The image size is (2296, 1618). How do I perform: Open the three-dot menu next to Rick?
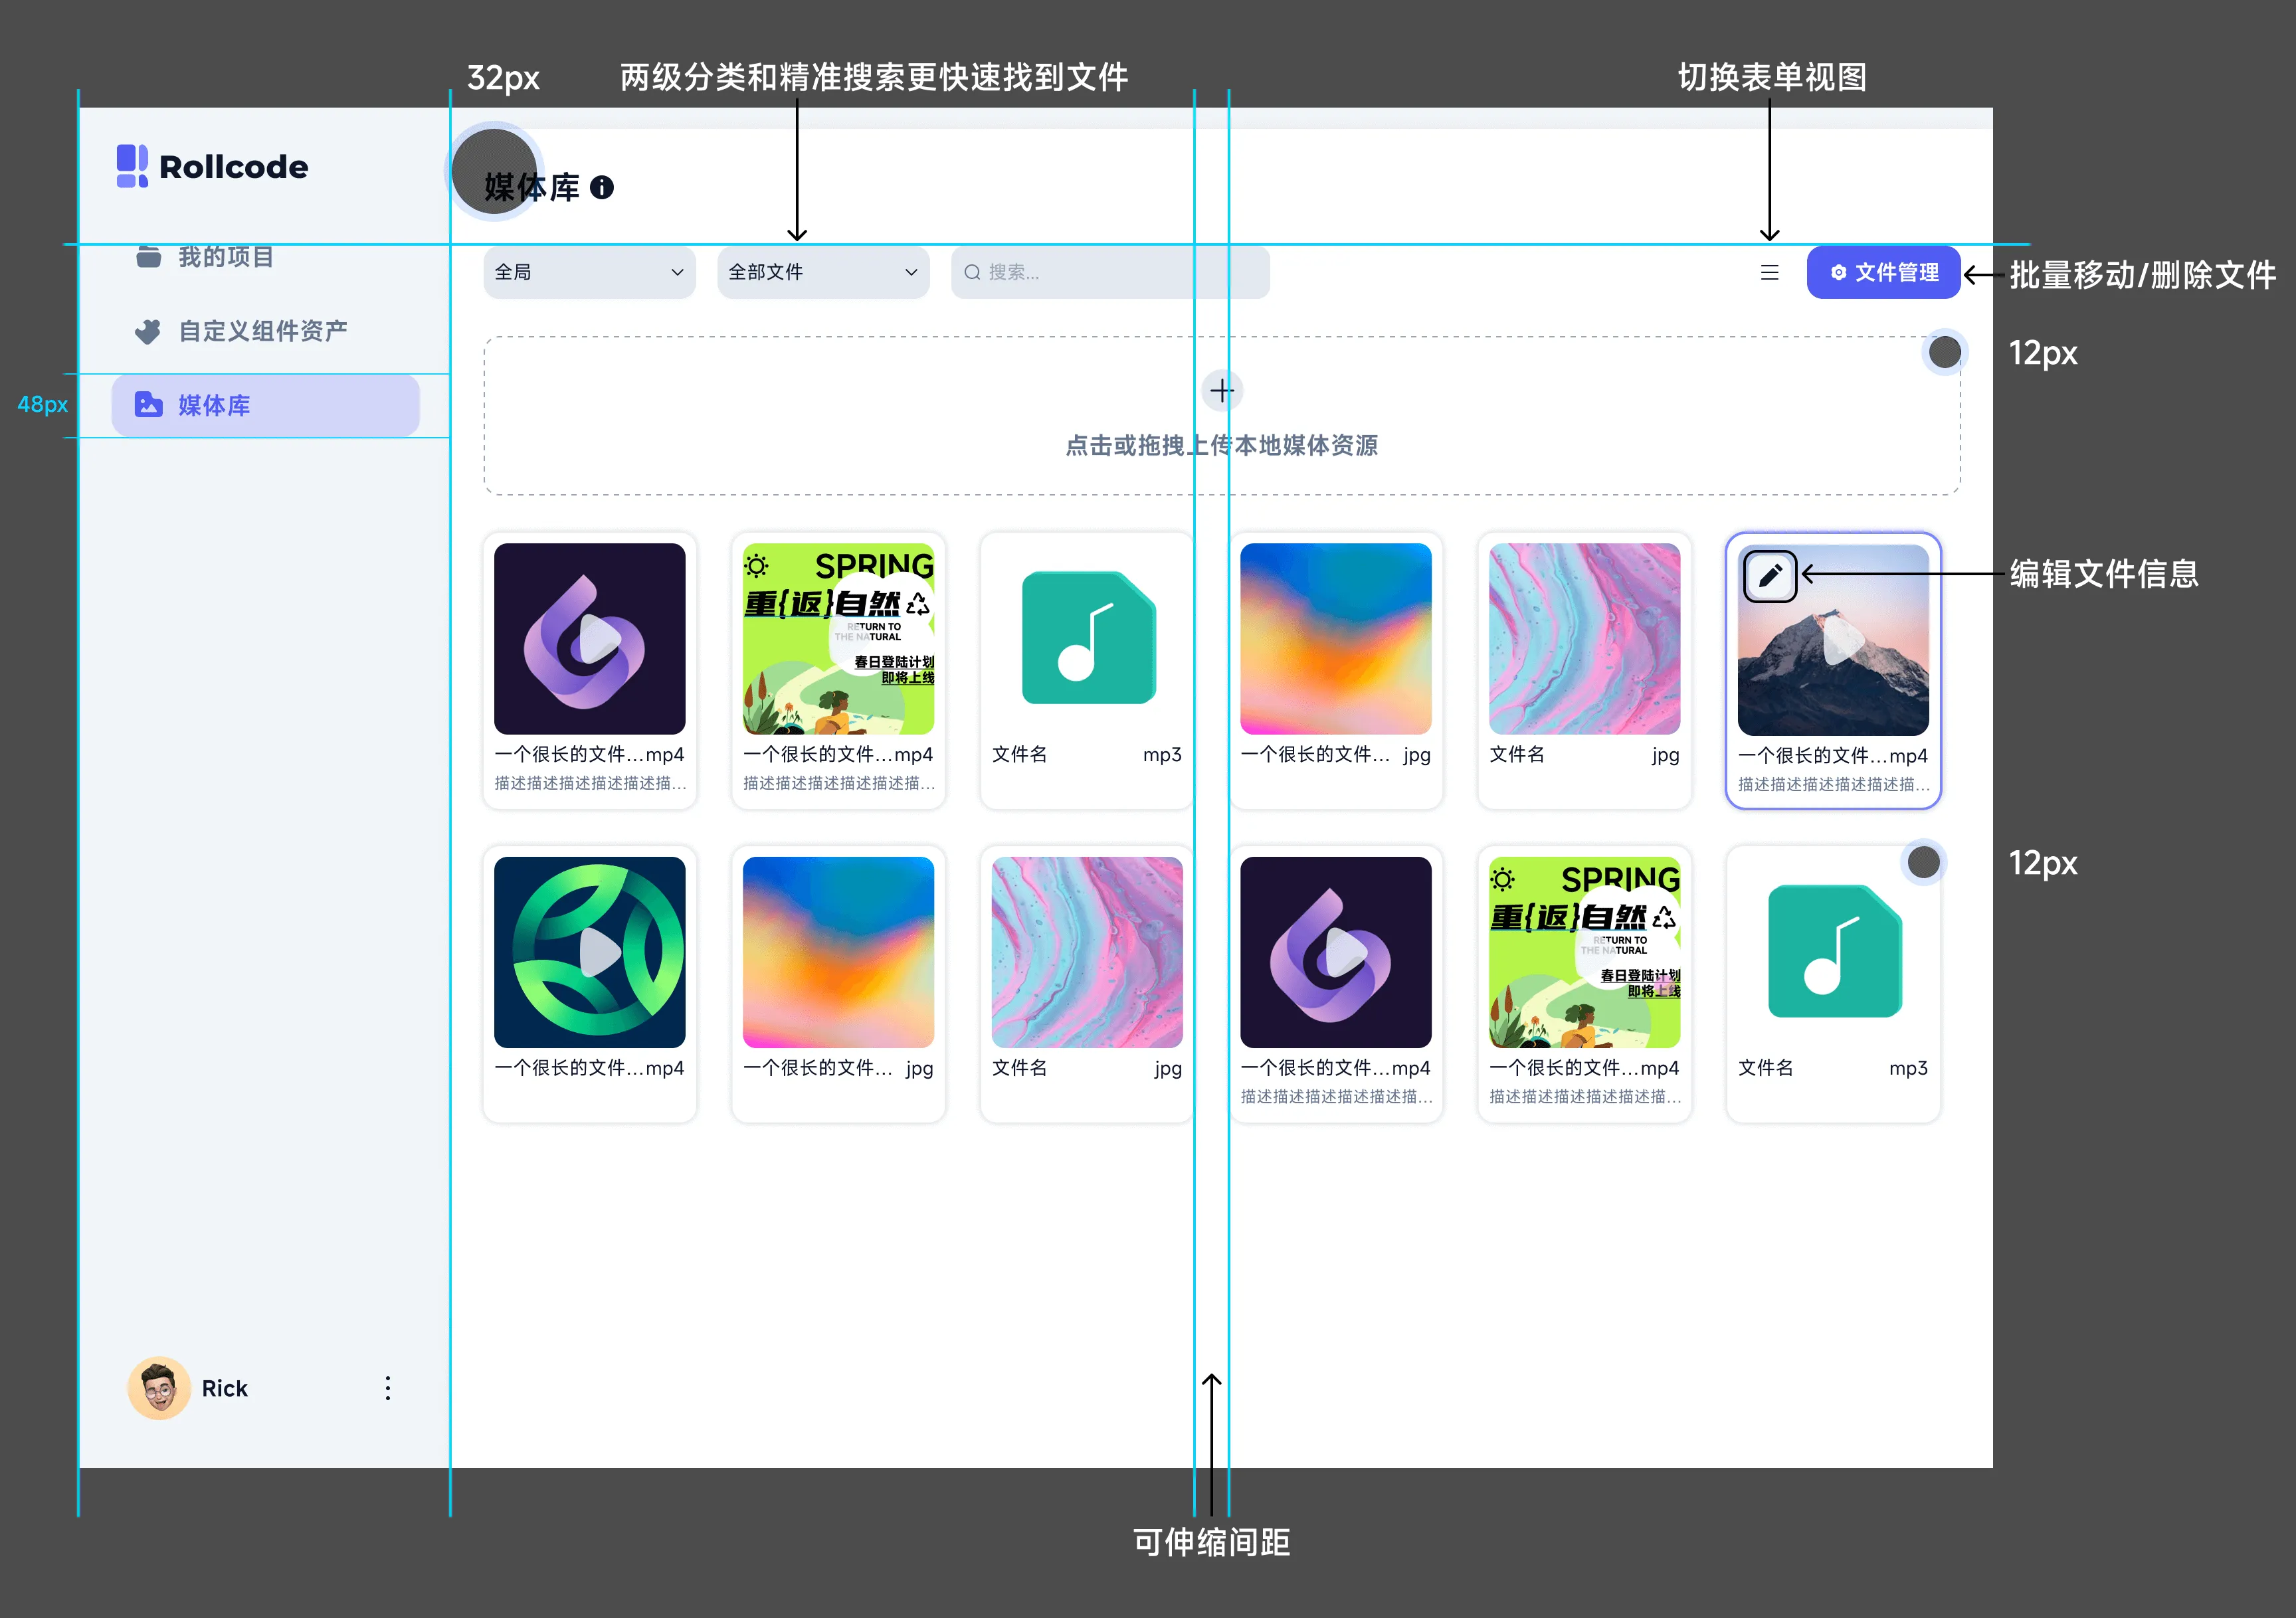(388, 1387)
